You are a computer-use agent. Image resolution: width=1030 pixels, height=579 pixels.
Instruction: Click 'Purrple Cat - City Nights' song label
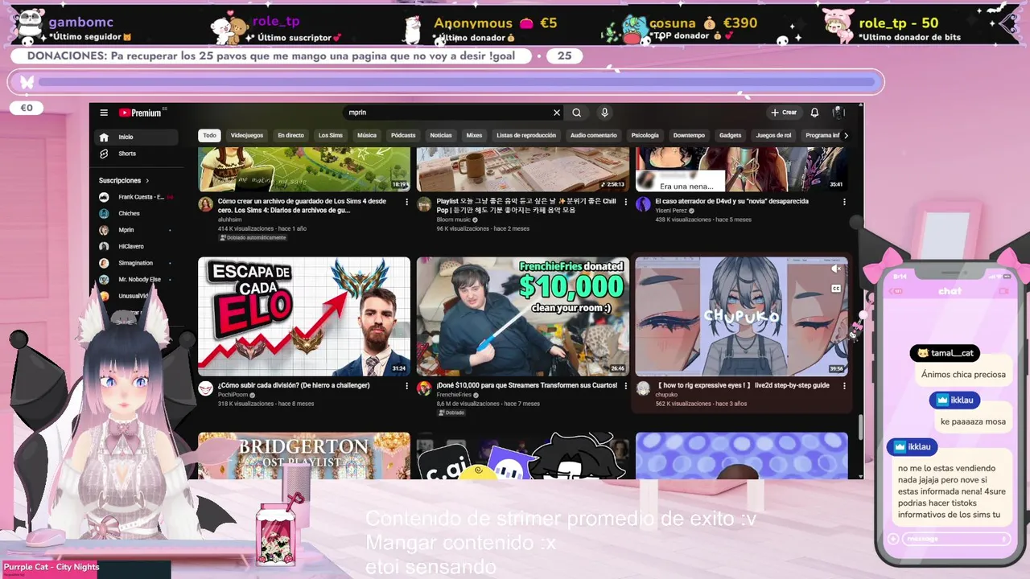(51, 567)
